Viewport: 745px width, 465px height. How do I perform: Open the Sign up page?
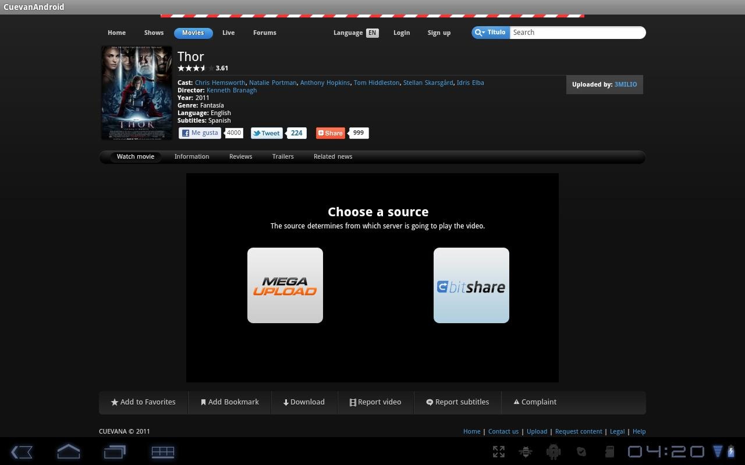pos(439,33)
